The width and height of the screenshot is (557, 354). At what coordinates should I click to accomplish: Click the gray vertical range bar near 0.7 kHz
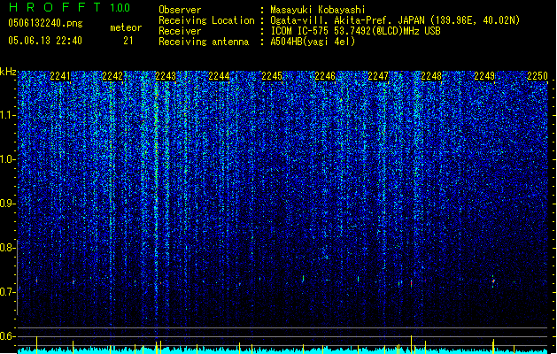click(x=18, y=278)
